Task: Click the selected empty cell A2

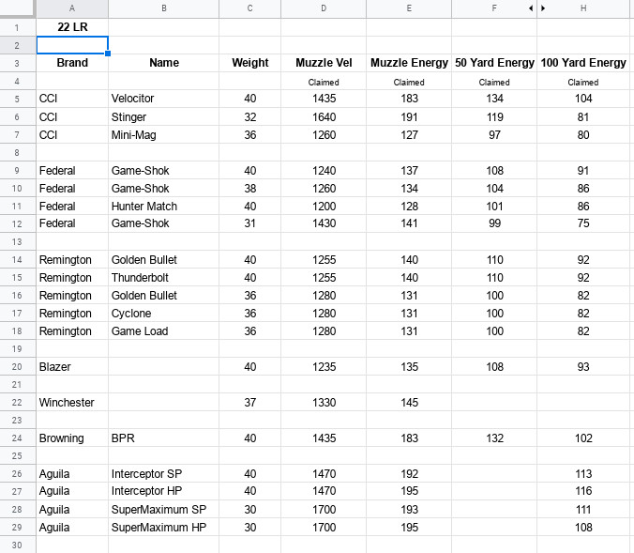Action: click(72, 45)
